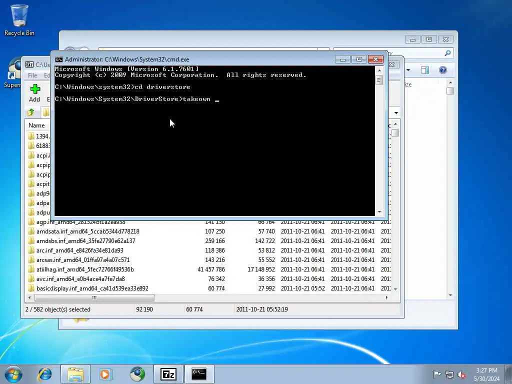Click the cmd window scroll up arrow

379,70
